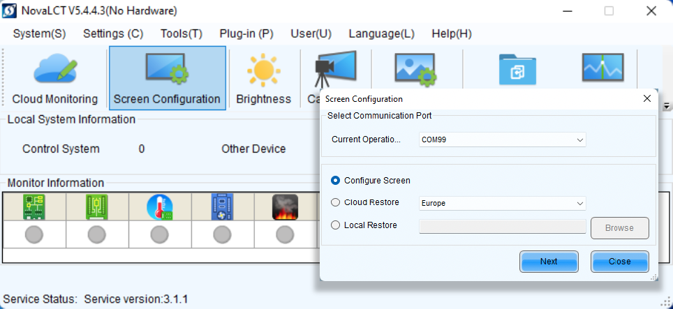673x309 pixels.
Task: Click the blue fan board monitor icon
Action: click(222, 207)
